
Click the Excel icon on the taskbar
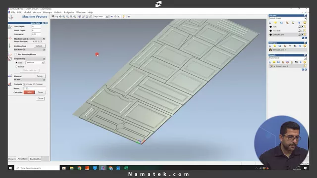point(126,168)
